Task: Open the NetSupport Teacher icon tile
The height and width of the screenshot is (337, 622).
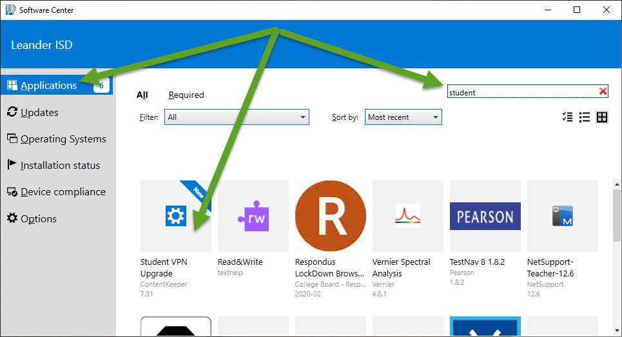Action: coord(563,216)
